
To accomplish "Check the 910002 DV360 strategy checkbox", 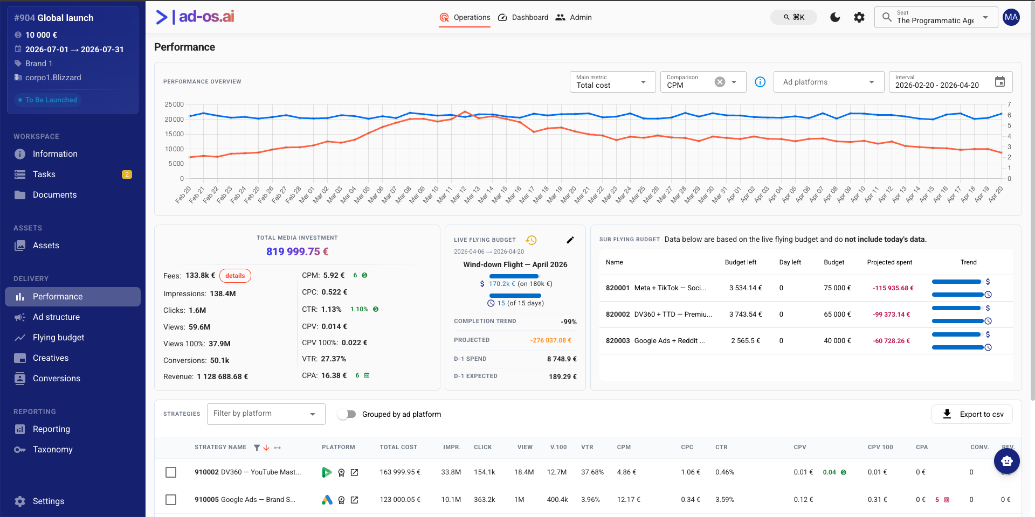I will pos(171,472).
